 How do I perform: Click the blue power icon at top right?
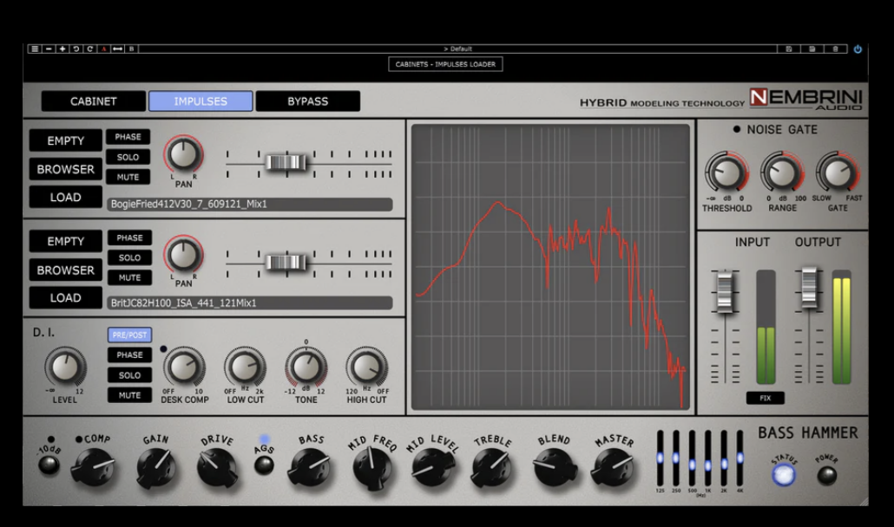coord(858,49)
